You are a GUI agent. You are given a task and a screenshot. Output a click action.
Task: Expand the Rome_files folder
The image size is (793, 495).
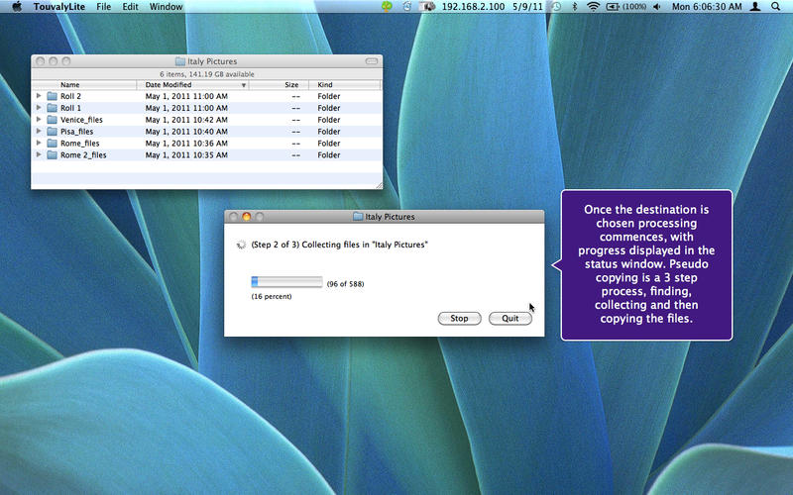(39, 143)
